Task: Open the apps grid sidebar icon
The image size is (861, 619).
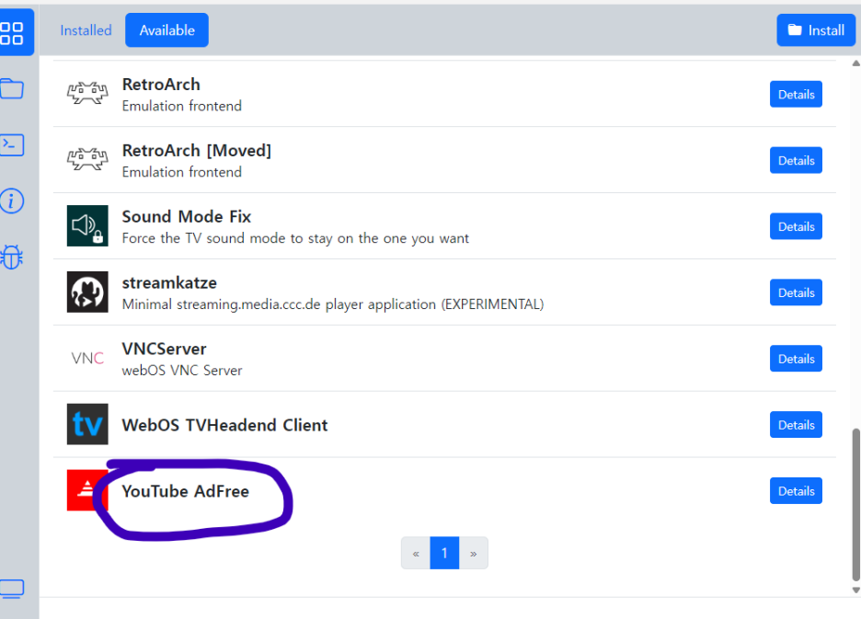Action: pyautogui.click(x=12, y=33)
